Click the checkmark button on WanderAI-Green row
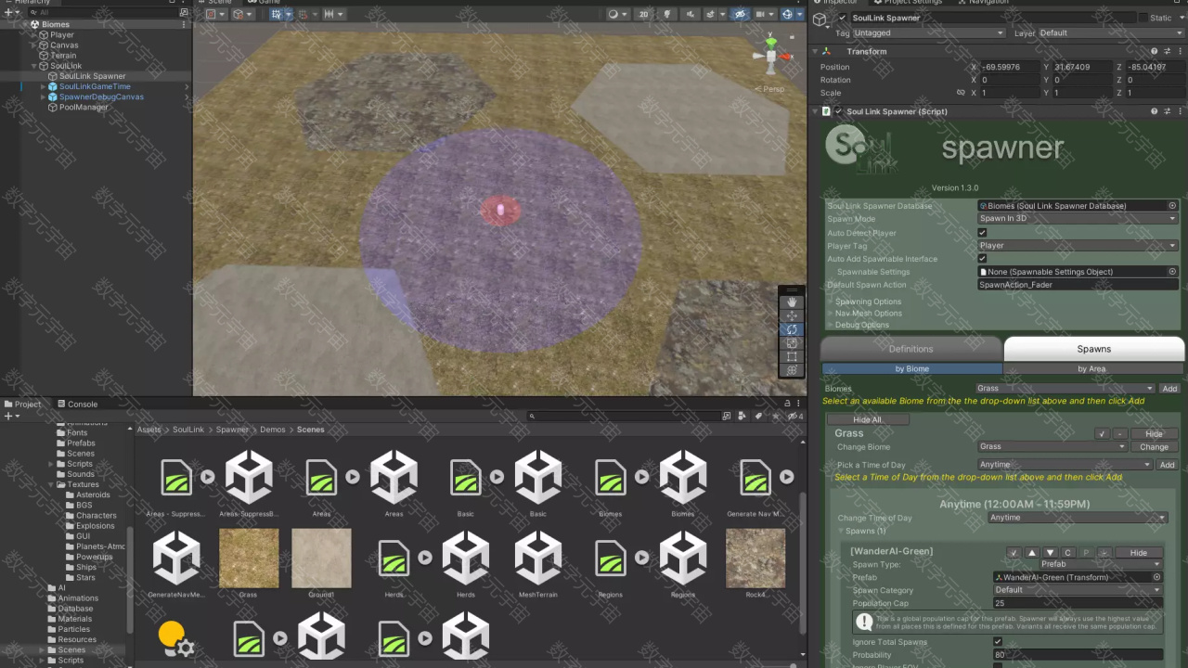 [x=1014, y=553]
